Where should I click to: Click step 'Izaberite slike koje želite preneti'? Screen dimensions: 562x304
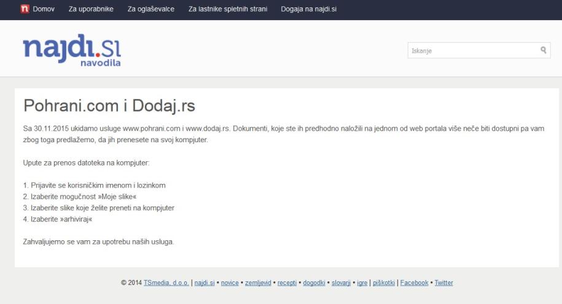tap(98, 208)
